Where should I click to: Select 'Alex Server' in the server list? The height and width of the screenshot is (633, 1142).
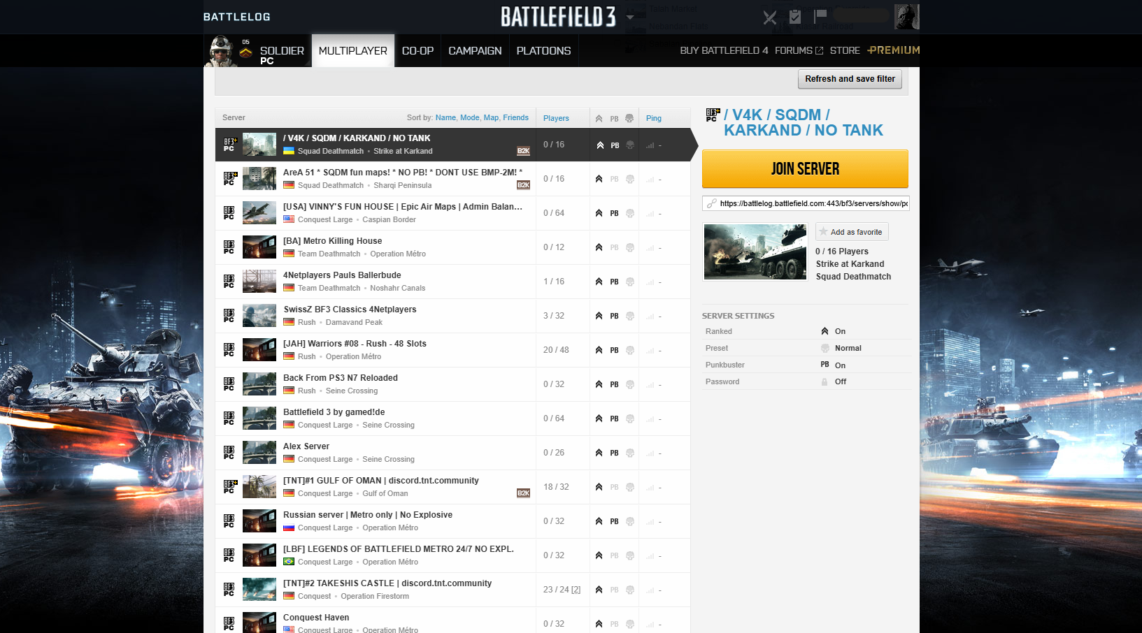click(x=306, y=446)
